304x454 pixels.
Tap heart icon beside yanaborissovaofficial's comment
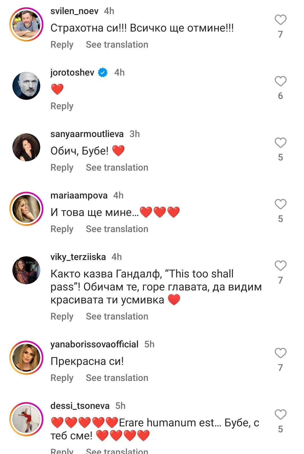tap(280, 353)
